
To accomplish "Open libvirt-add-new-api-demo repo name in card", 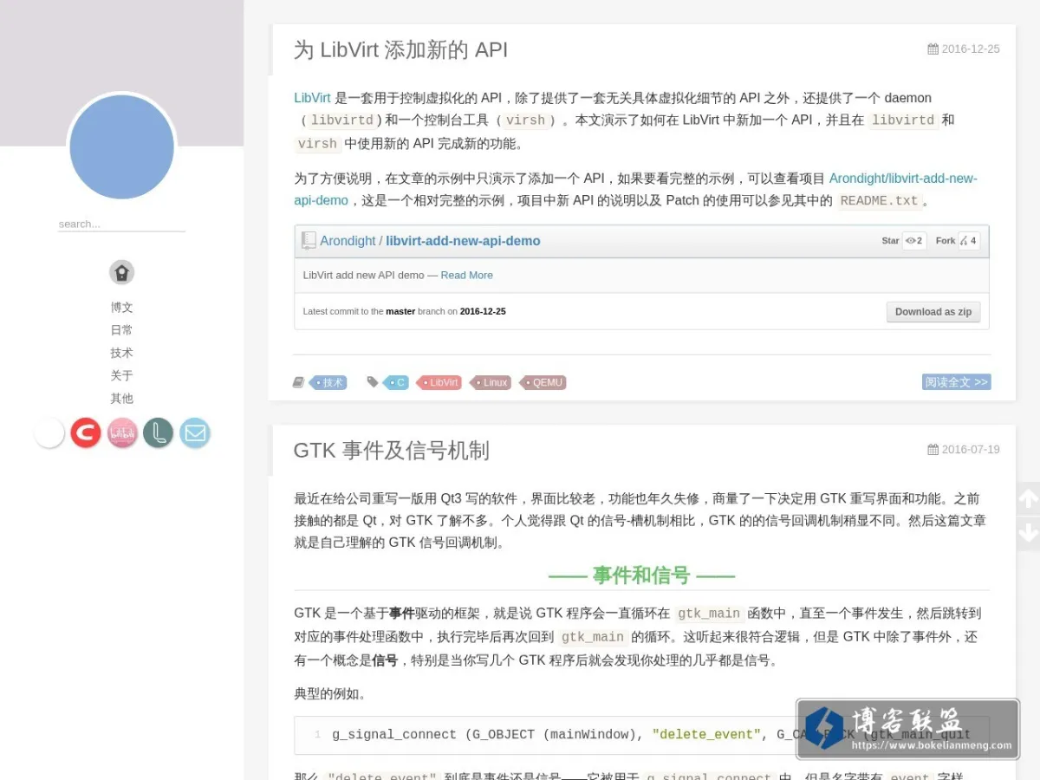I will tap(463, 241).
